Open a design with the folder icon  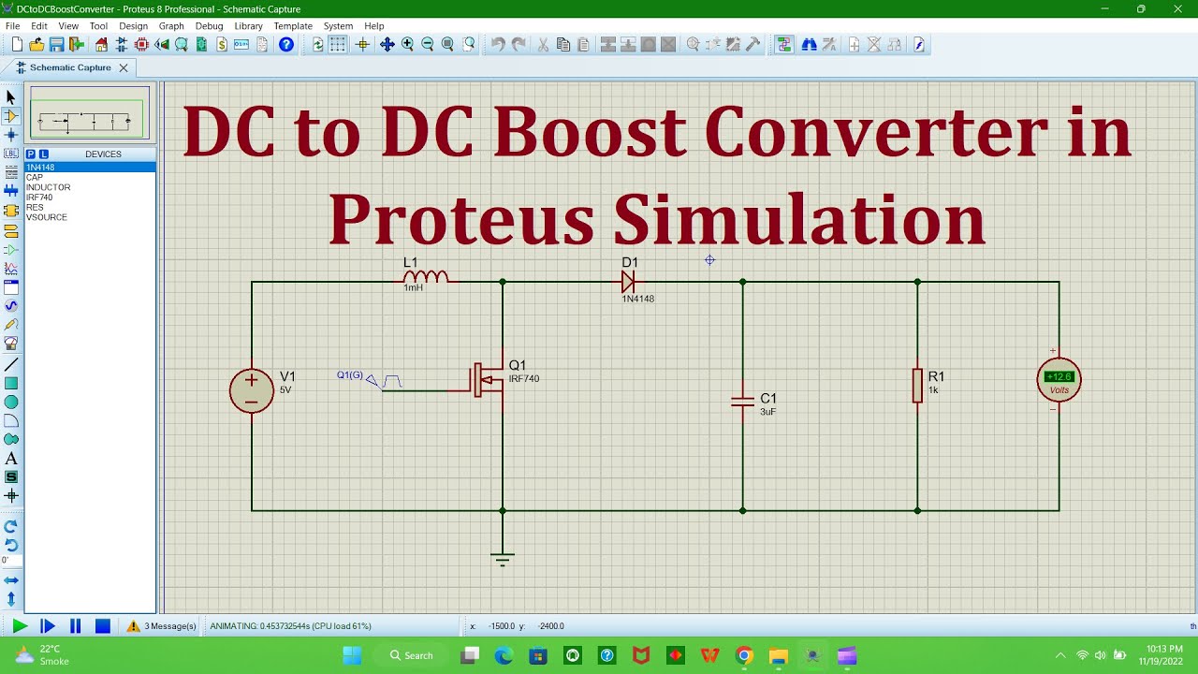(37, 44)
